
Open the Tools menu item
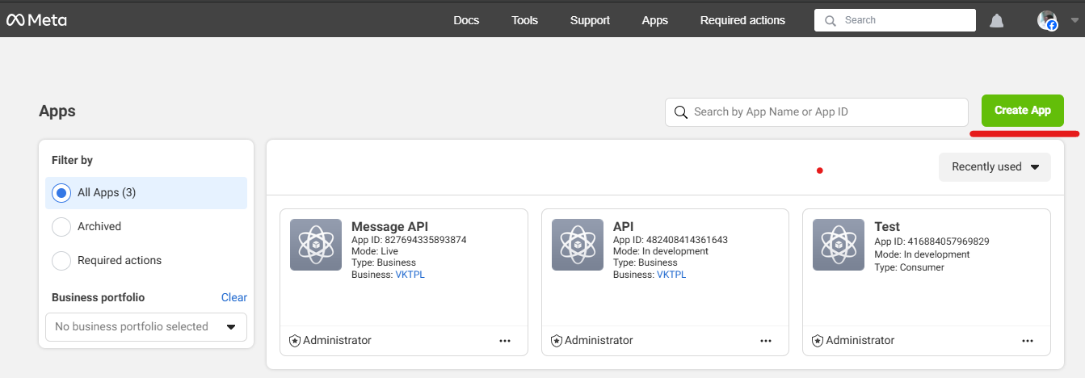524,20
